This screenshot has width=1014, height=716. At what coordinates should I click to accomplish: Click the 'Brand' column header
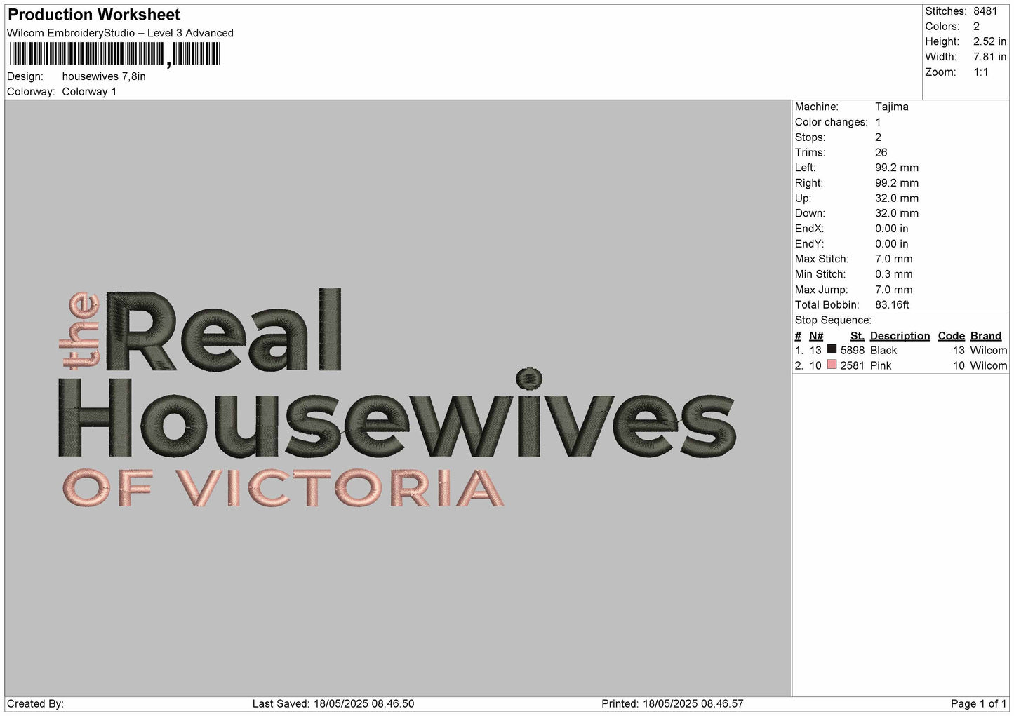point(986,336)
